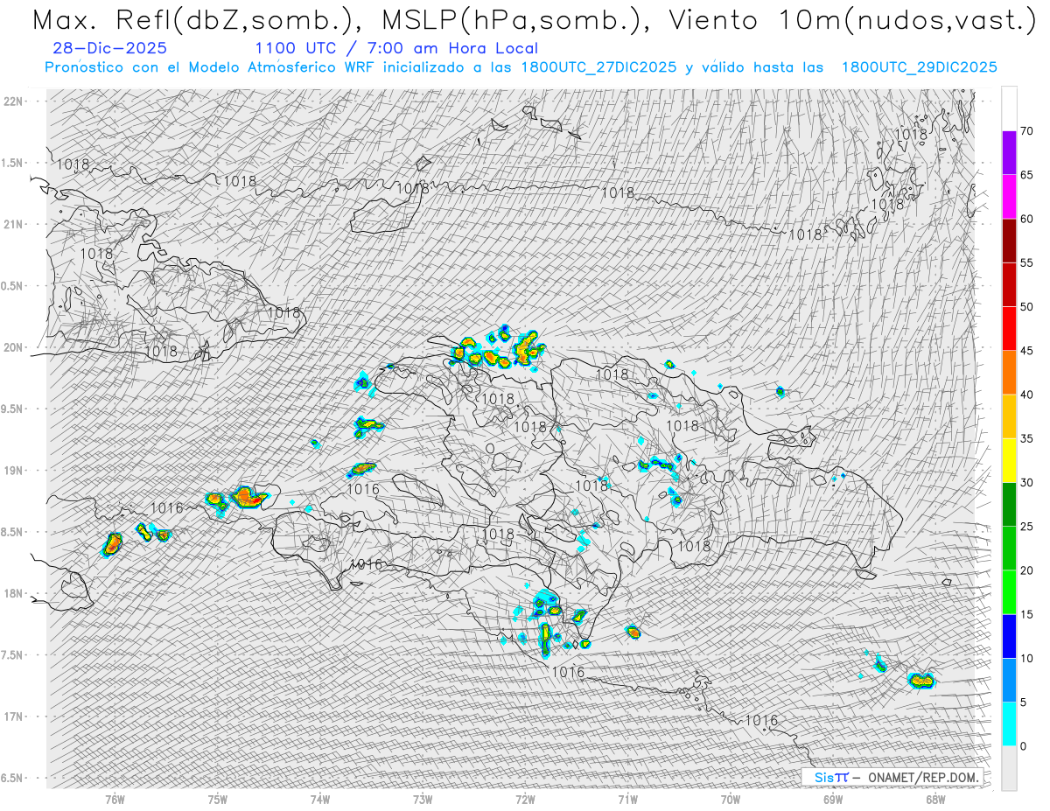Select the dark green 25–30 dBZ swatch

point(1009,505)
